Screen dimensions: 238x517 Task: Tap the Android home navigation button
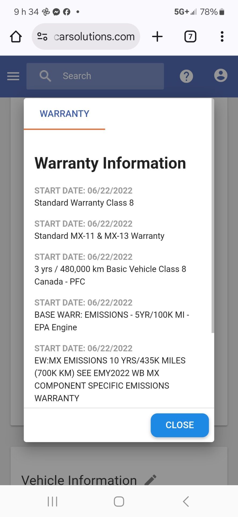[x=119, y=501]
